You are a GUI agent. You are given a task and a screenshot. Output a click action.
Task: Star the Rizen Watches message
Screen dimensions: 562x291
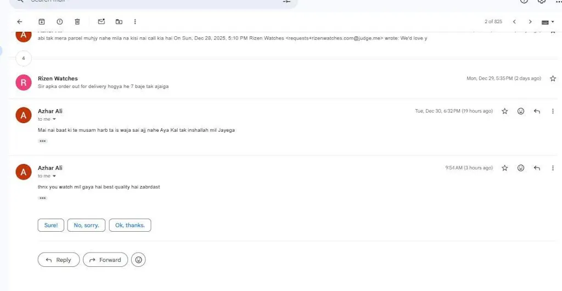[553, 79]
